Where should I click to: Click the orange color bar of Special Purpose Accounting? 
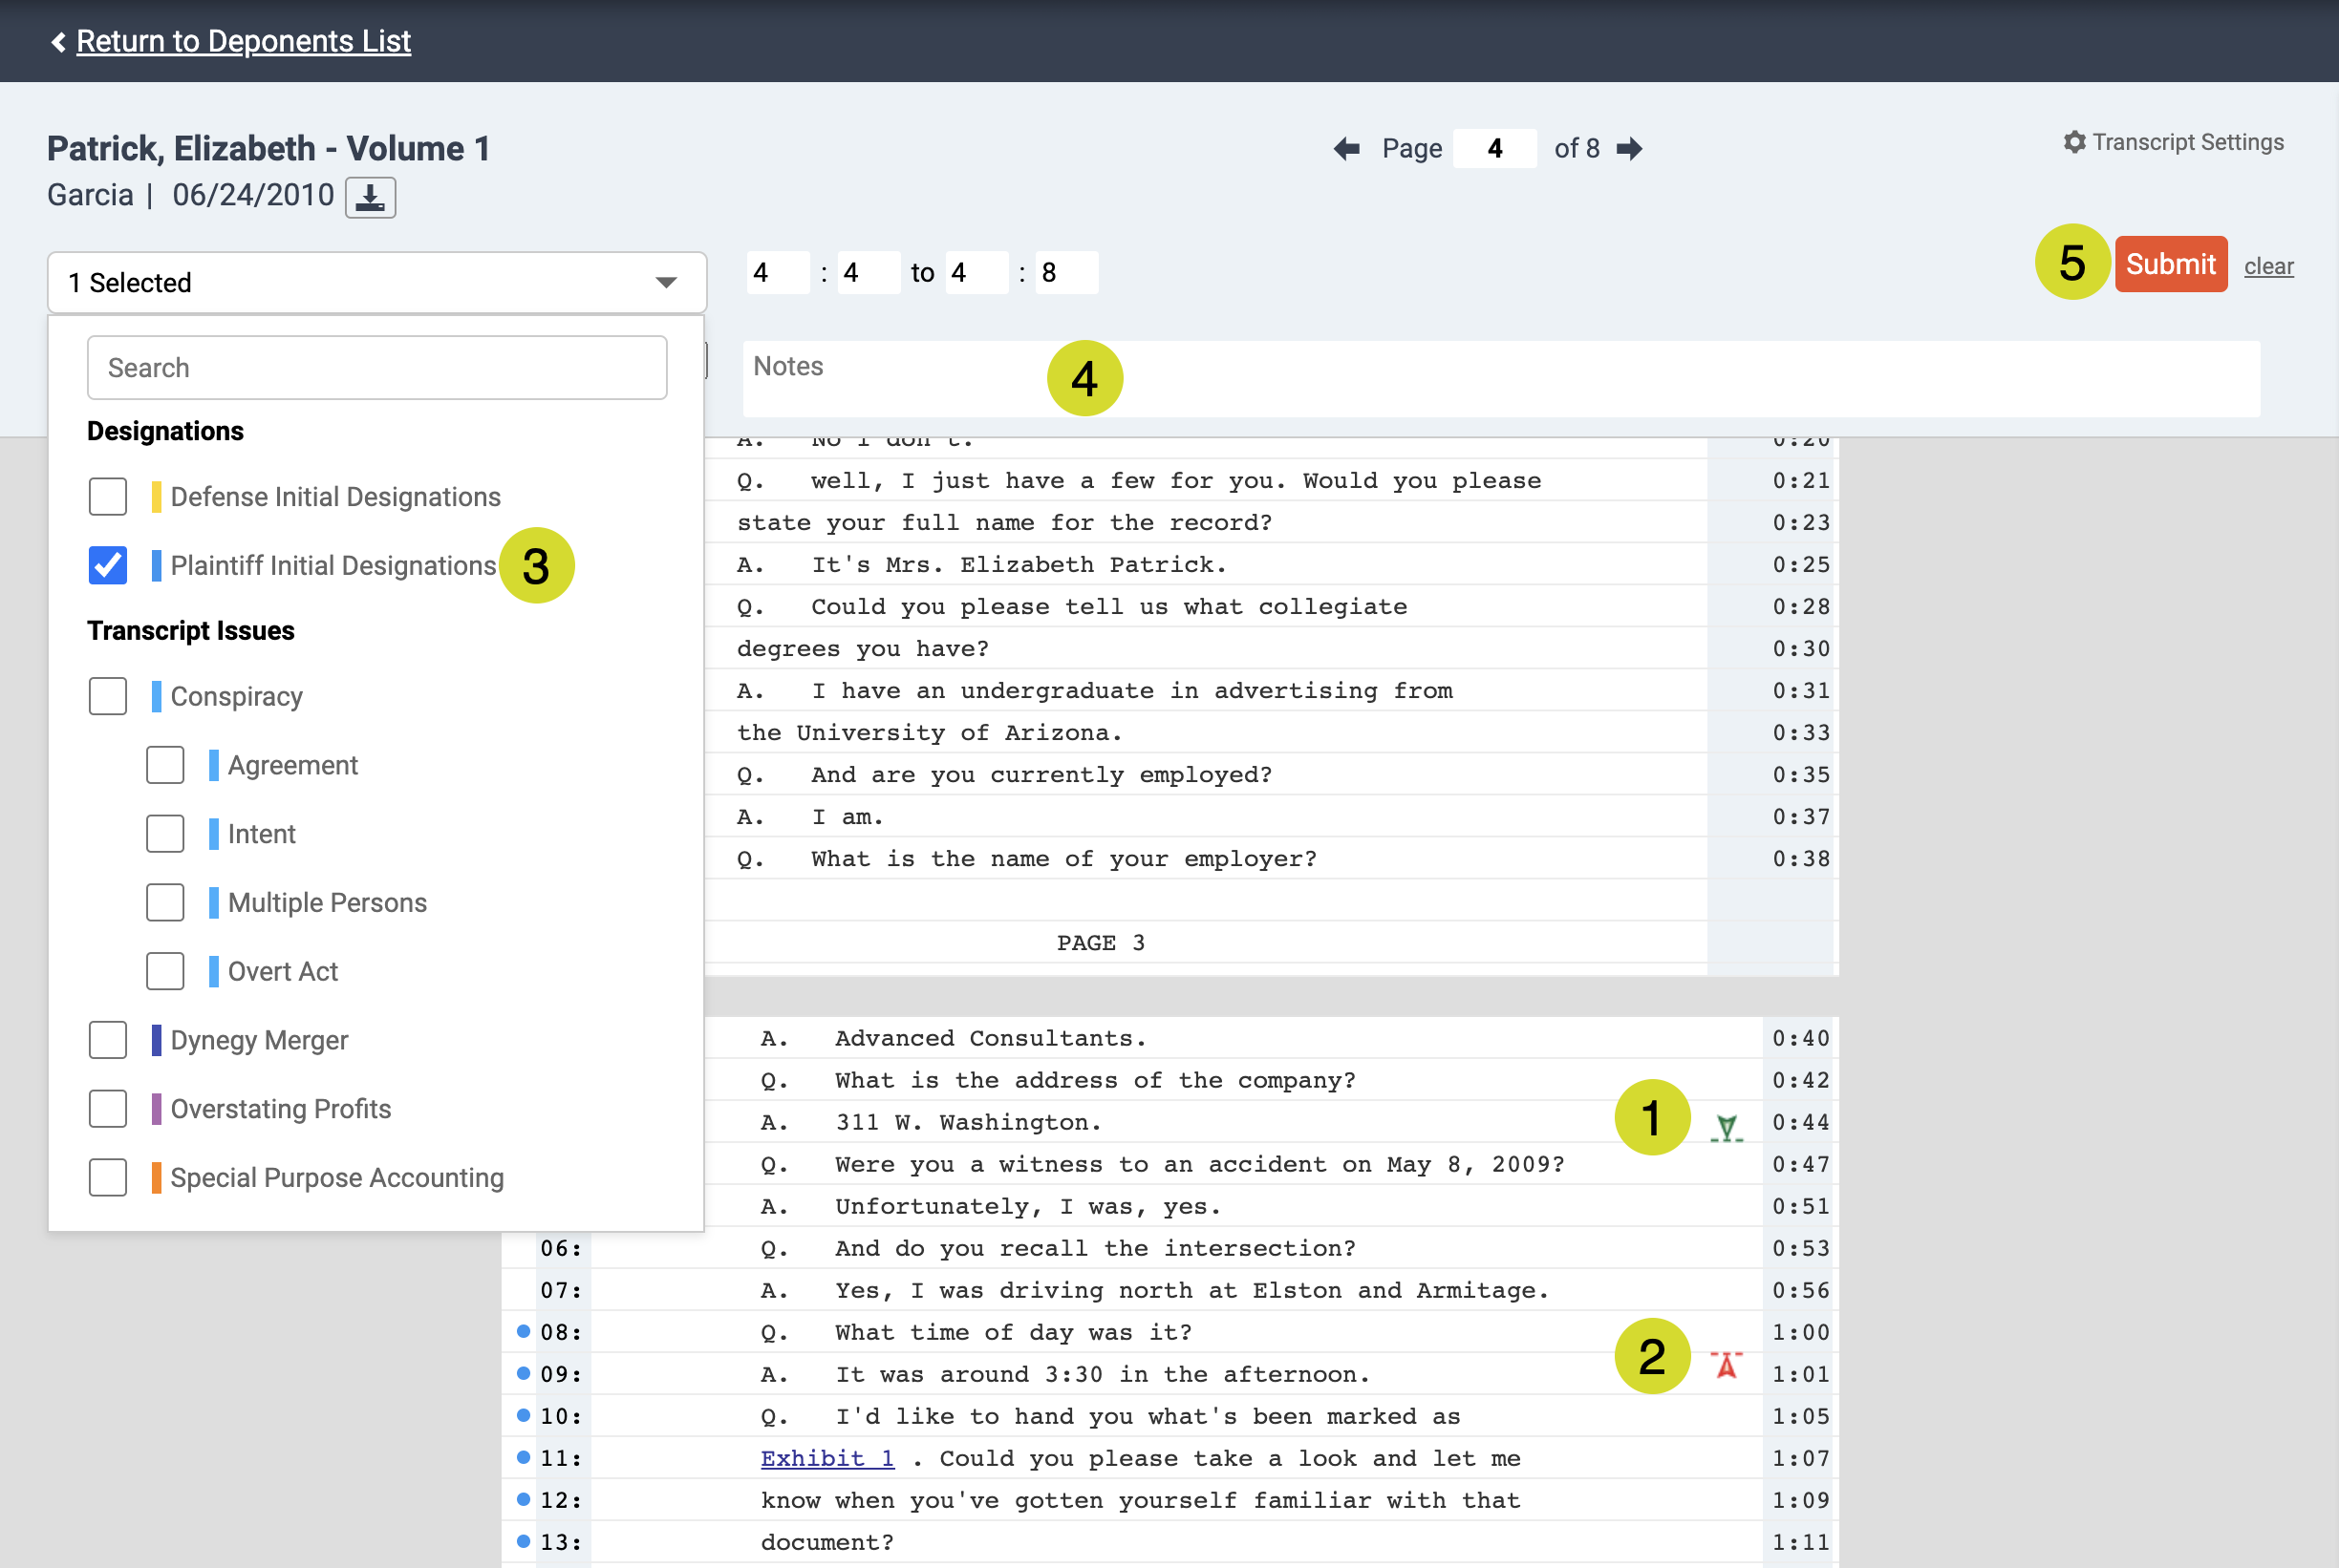pyautogui.click(x=156, y=1178)
